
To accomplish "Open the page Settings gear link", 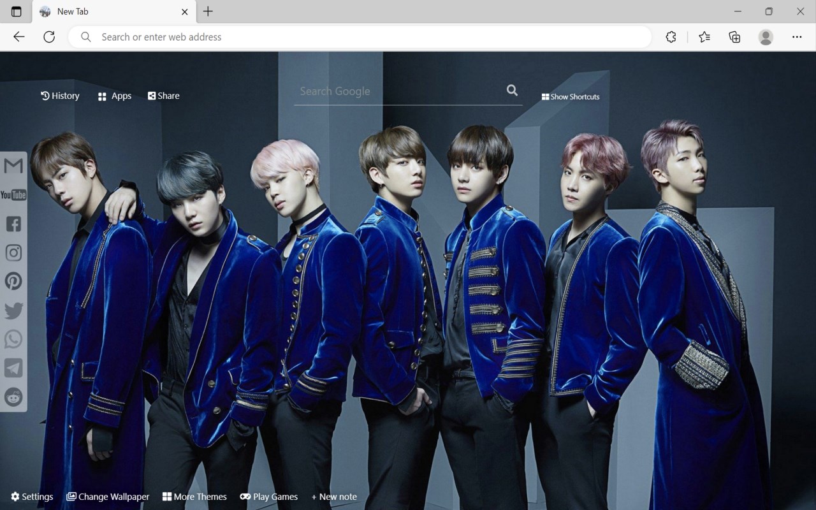I will pos(32,497).
